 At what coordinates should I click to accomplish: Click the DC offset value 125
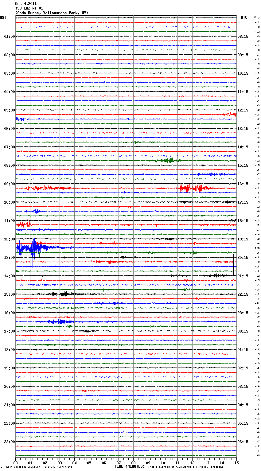tap(257, 248)
